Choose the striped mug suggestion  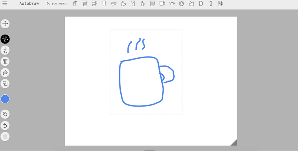94,4
